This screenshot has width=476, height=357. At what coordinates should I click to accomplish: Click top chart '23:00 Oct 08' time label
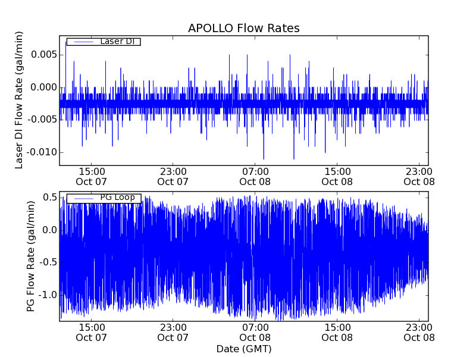coord(419,177)
